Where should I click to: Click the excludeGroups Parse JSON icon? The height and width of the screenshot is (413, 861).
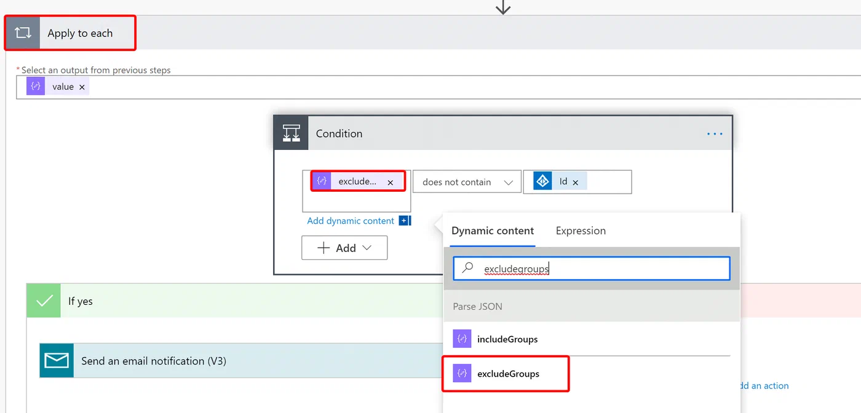tap(462, 374)
